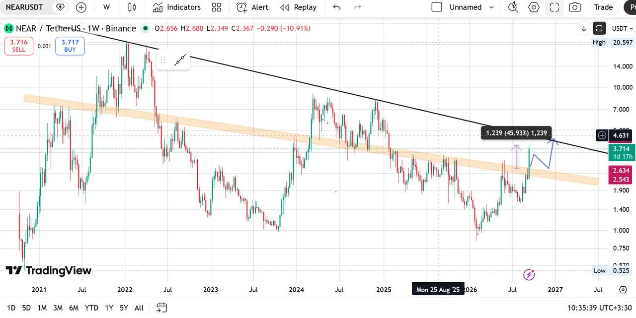Select the trend line tool in floating toolbar
Viewport: 636px width, 318px height.
(180, 60)
